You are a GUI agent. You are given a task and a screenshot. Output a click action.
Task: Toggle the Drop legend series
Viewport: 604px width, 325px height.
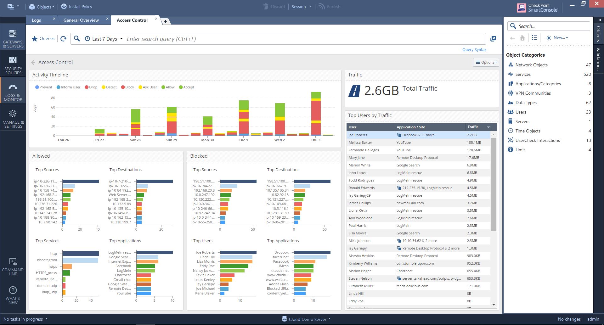(x=91, y=87)
